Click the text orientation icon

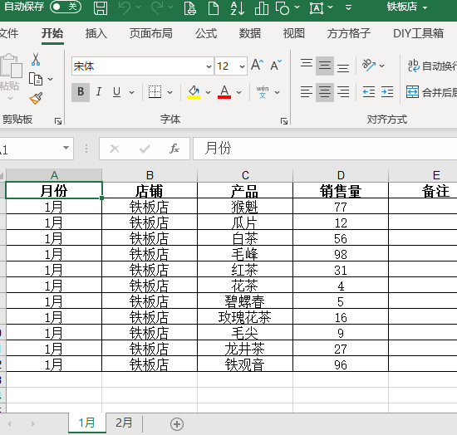click(x=369, y=65)
